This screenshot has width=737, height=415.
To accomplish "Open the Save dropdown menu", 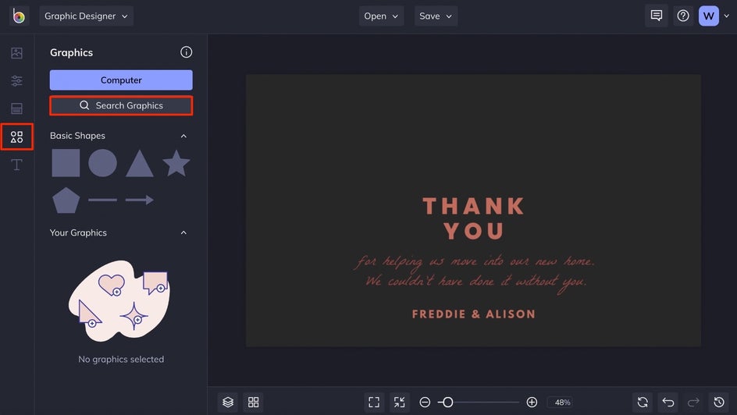I will point(436,16).
